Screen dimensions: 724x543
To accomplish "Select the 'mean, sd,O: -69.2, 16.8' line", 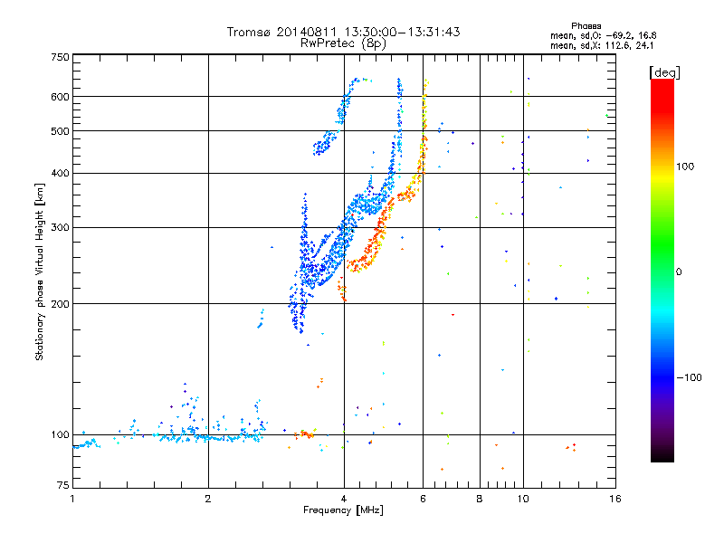I will point(603,35).
